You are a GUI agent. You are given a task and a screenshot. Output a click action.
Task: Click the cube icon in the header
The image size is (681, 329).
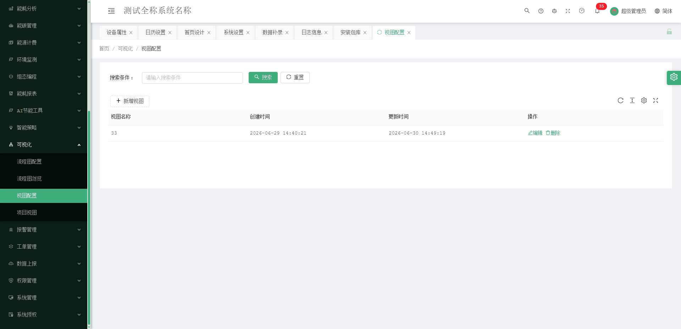coord(554,11)
